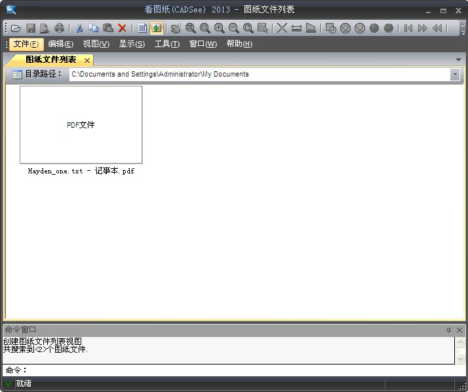
Task: Open the 显示(S) menu
Action: click(x=132, y=44)
